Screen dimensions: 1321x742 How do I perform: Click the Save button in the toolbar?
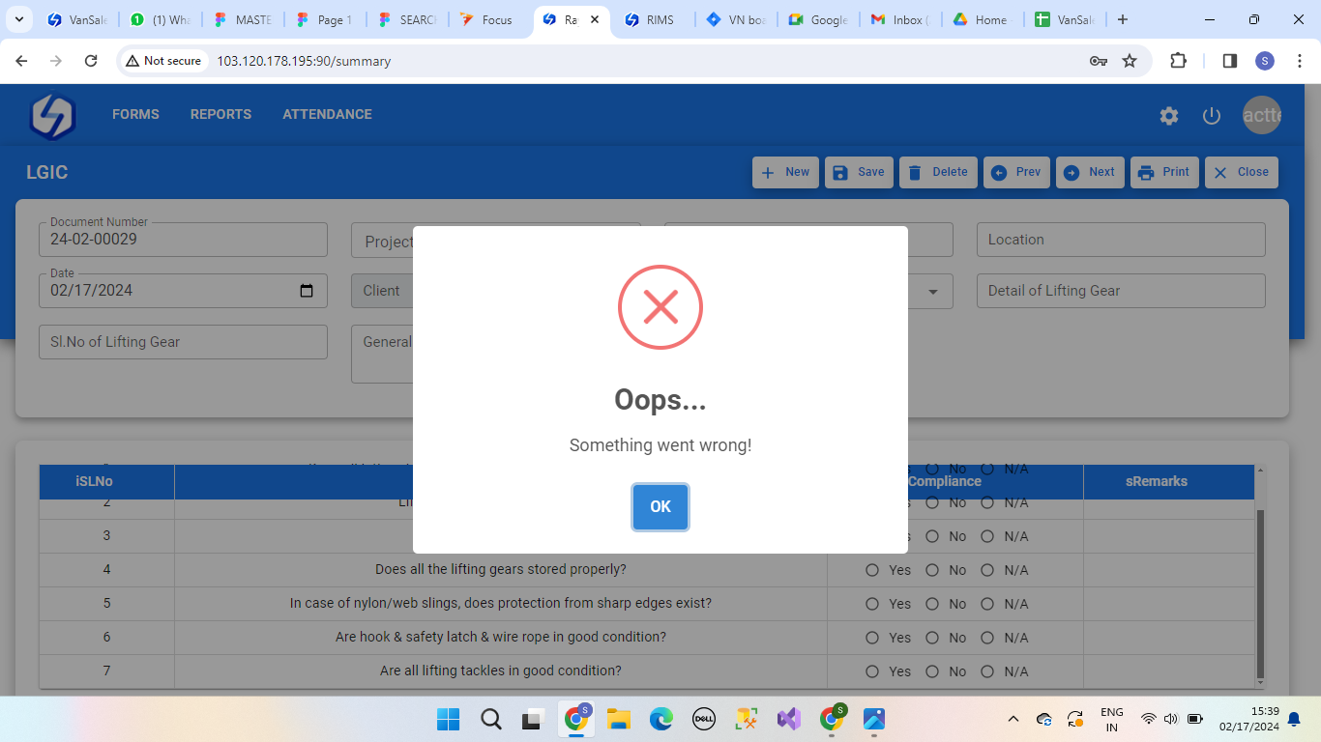[x=859, y=172]
